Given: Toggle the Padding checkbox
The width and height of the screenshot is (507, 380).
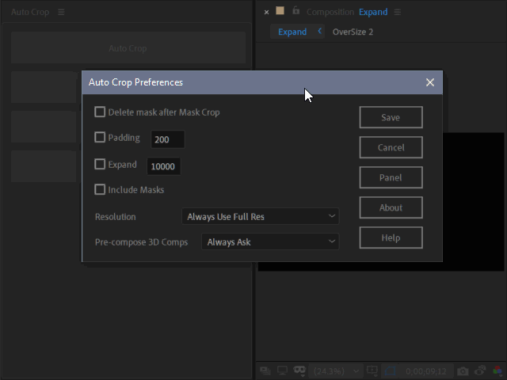Looking at the screenshot, I should coord(100,137).
